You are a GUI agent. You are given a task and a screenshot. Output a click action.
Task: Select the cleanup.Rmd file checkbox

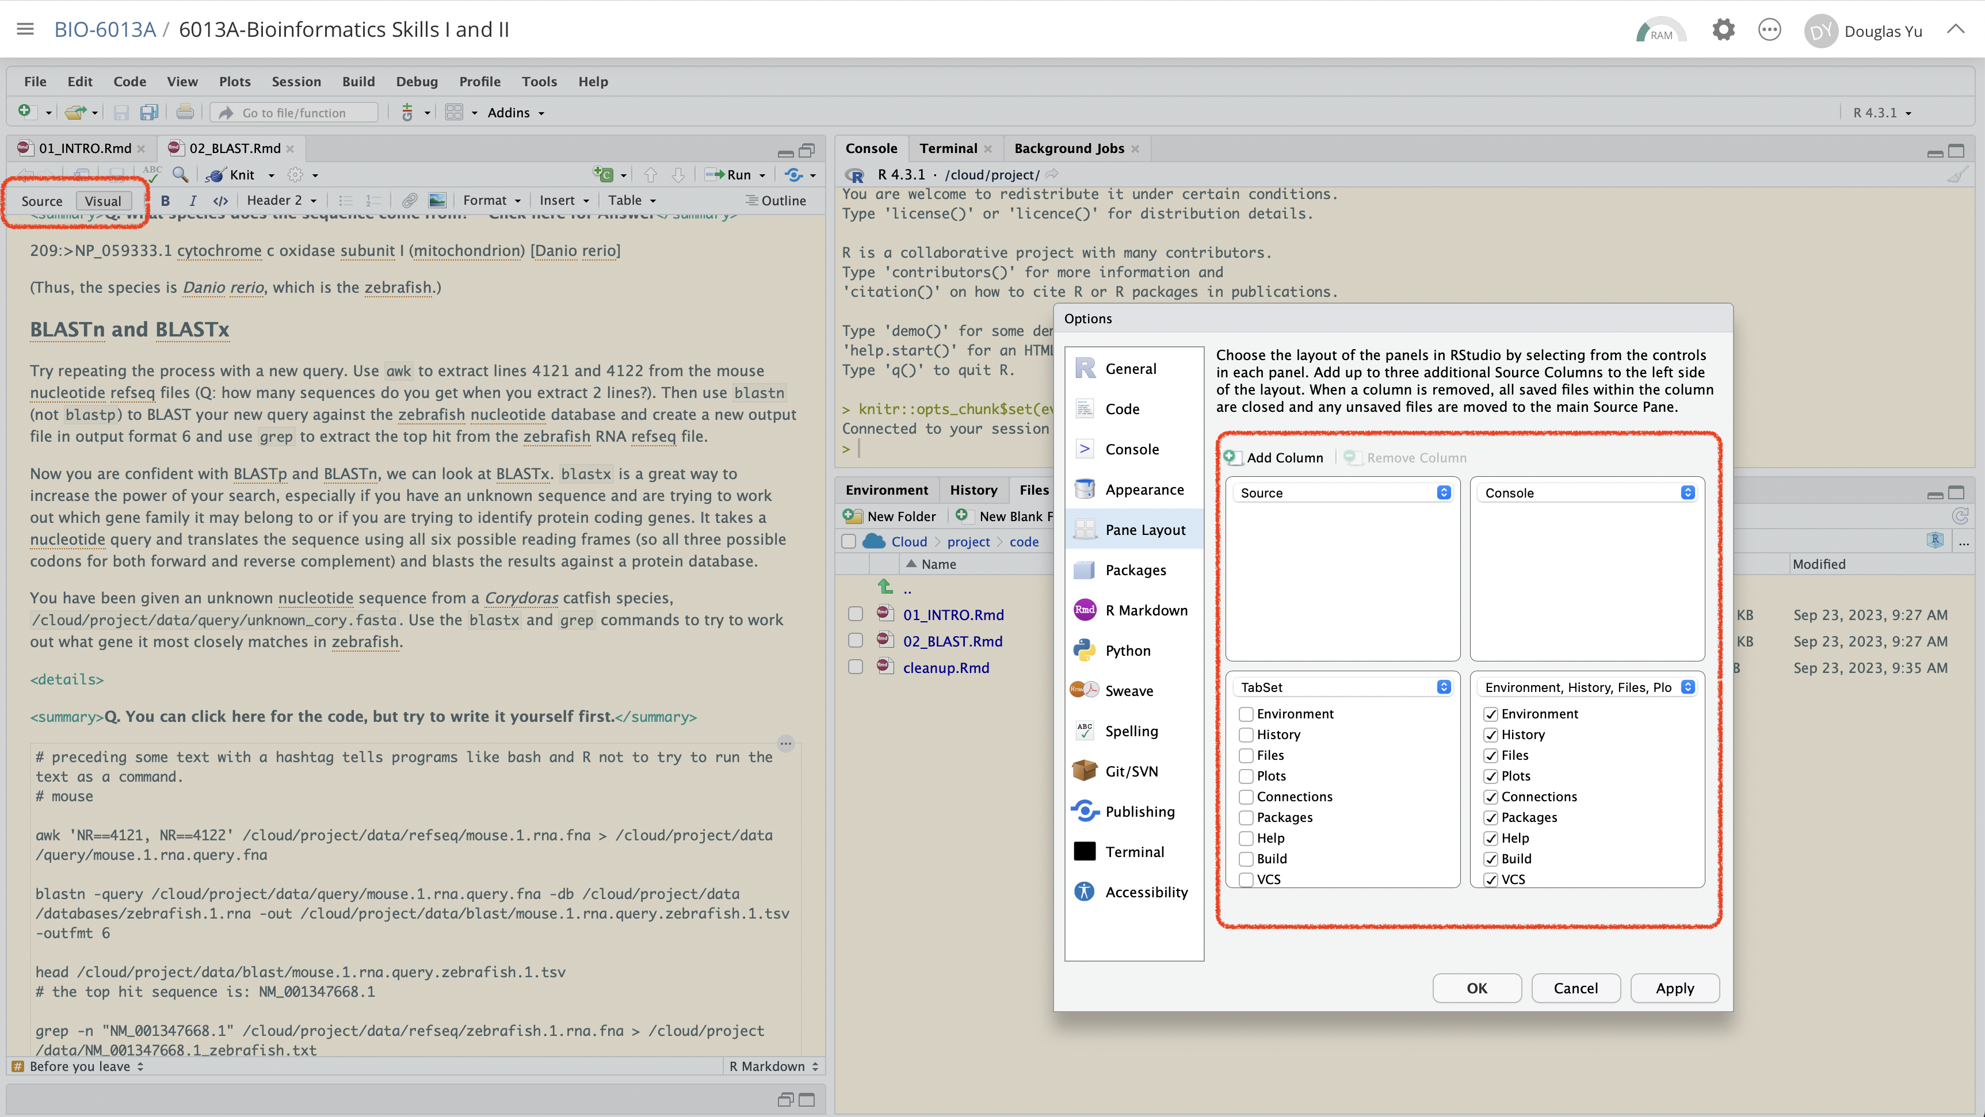click(x=856, y=668)
